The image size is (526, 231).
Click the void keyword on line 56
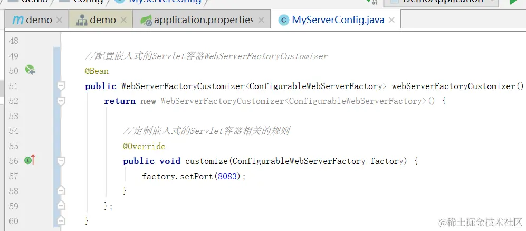[170, 161]
